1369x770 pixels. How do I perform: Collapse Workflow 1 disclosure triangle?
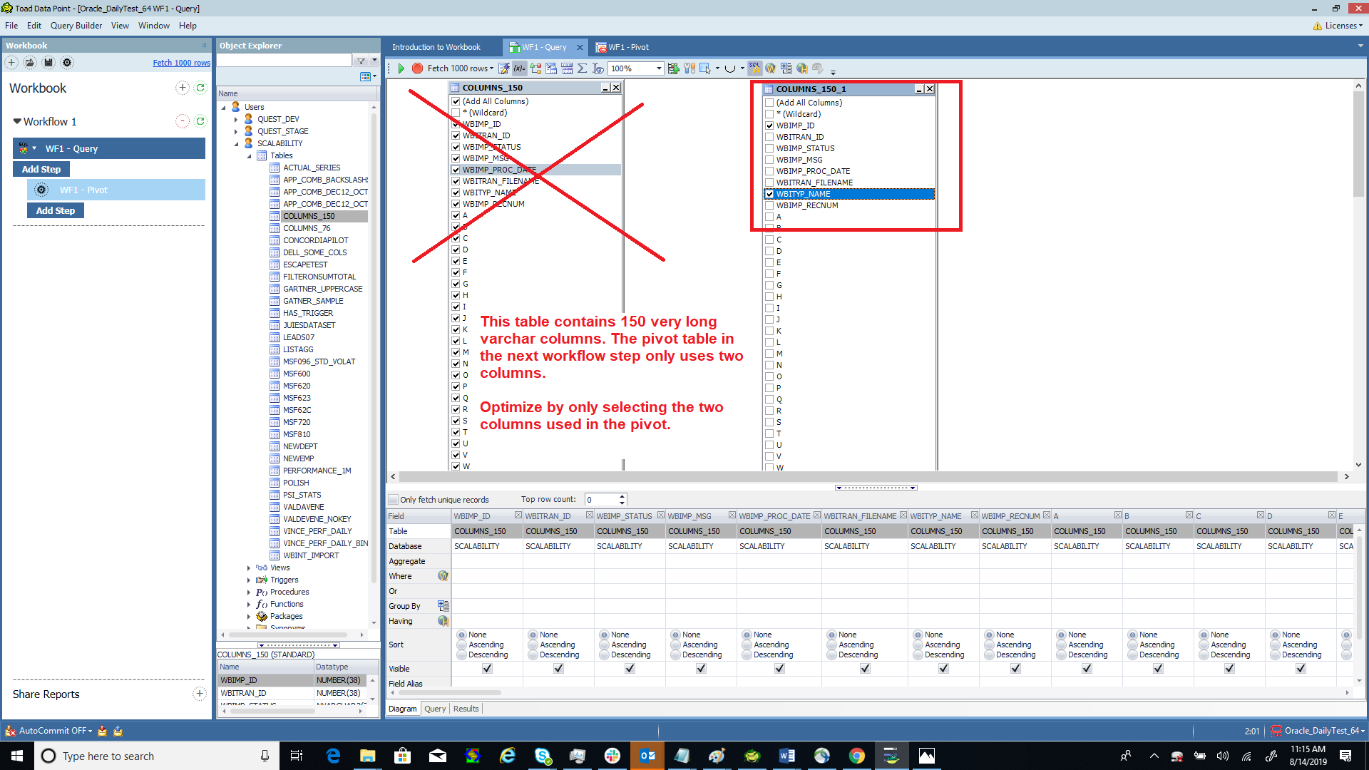(x=17, y=121)
